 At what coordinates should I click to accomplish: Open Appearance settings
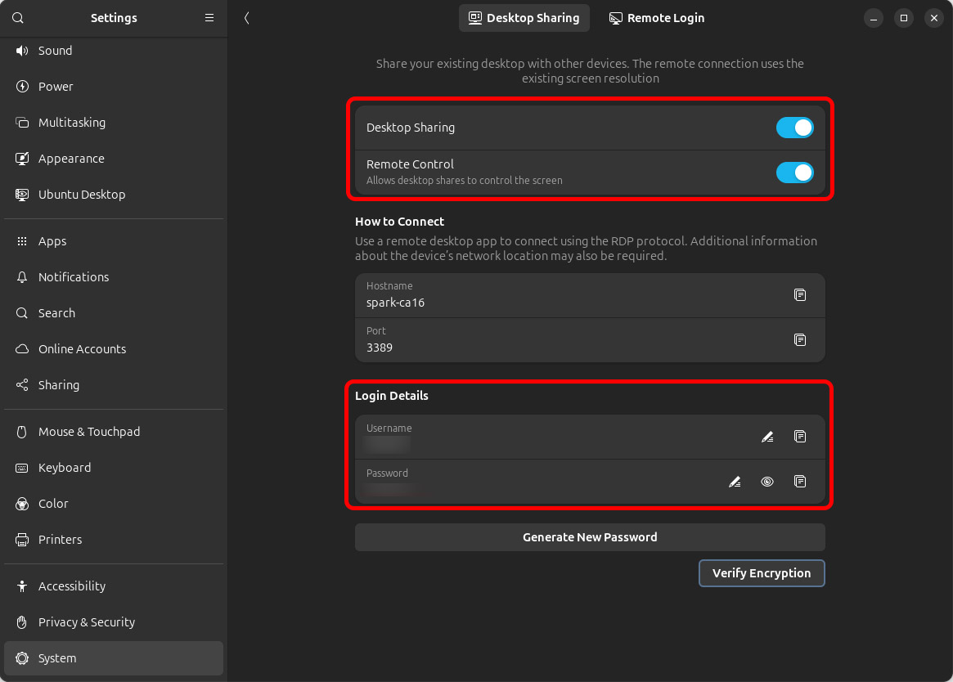pos(114,158)
